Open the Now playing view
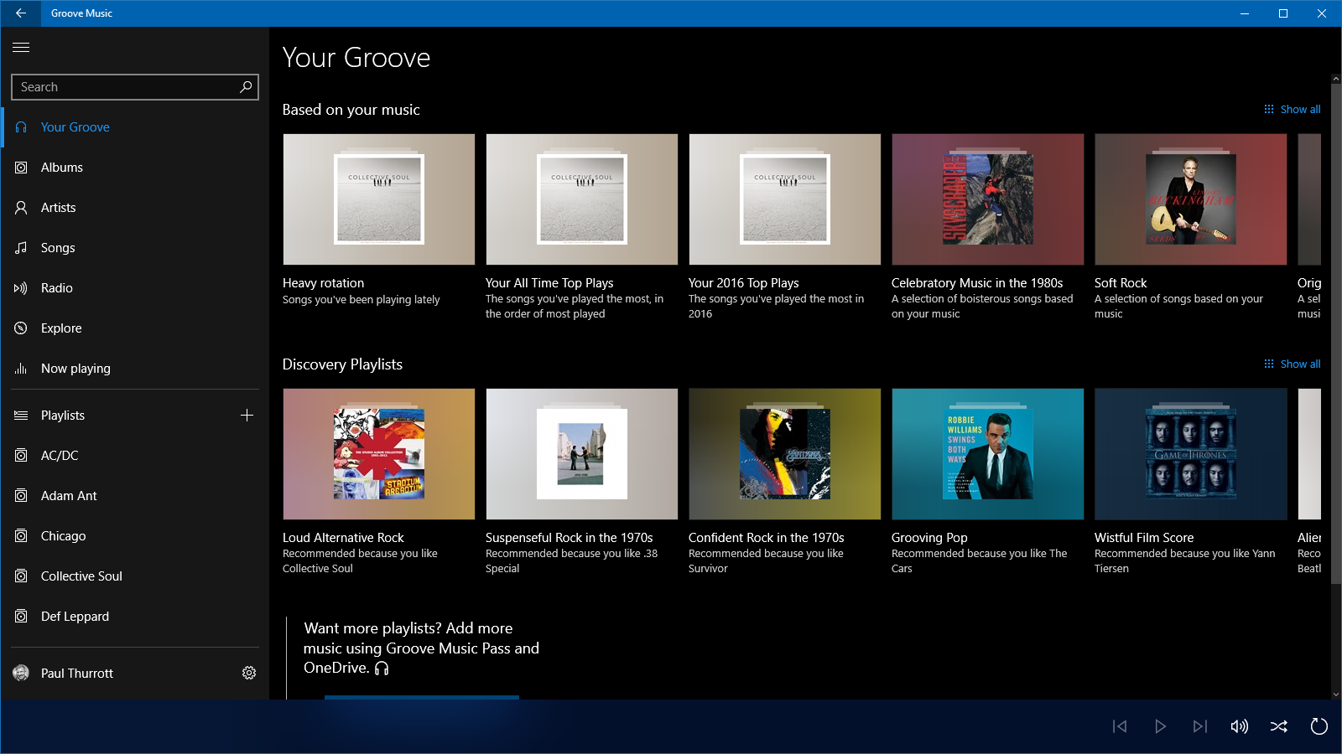This screenshot has width=1342, height=754. (x=135, y=369)
